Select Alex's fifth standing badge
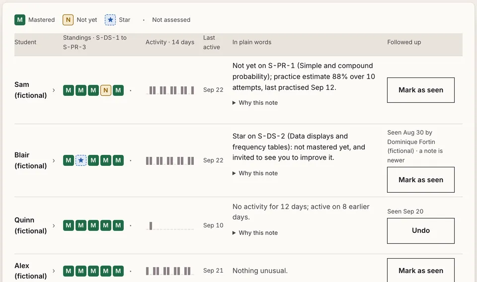Viewport: 477px width, 282px height. (x=118, y=271)
